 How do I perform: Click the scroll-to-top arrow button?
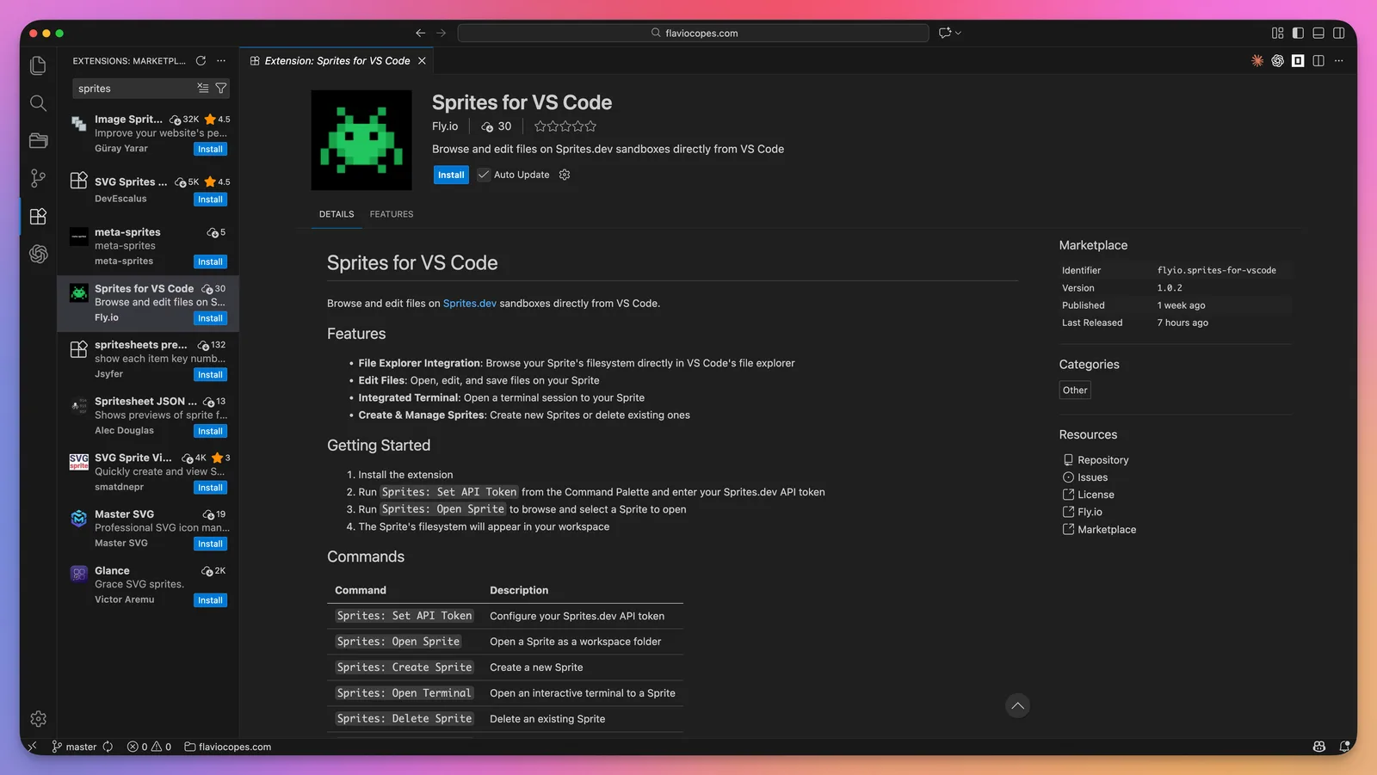coord(1017,706)
